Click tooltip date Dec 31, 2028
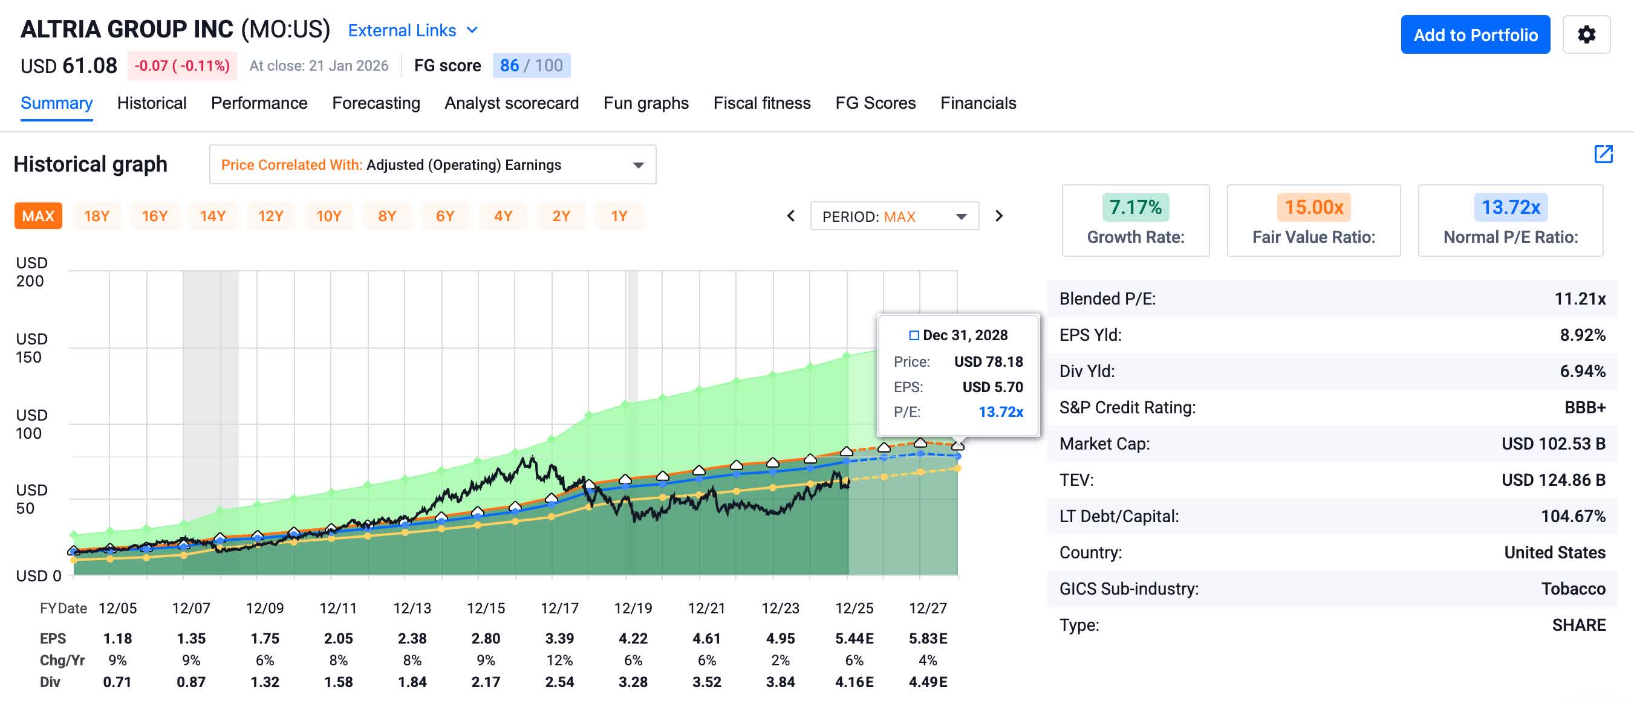The image size is (1634, 704). click(x=965, y=335)
